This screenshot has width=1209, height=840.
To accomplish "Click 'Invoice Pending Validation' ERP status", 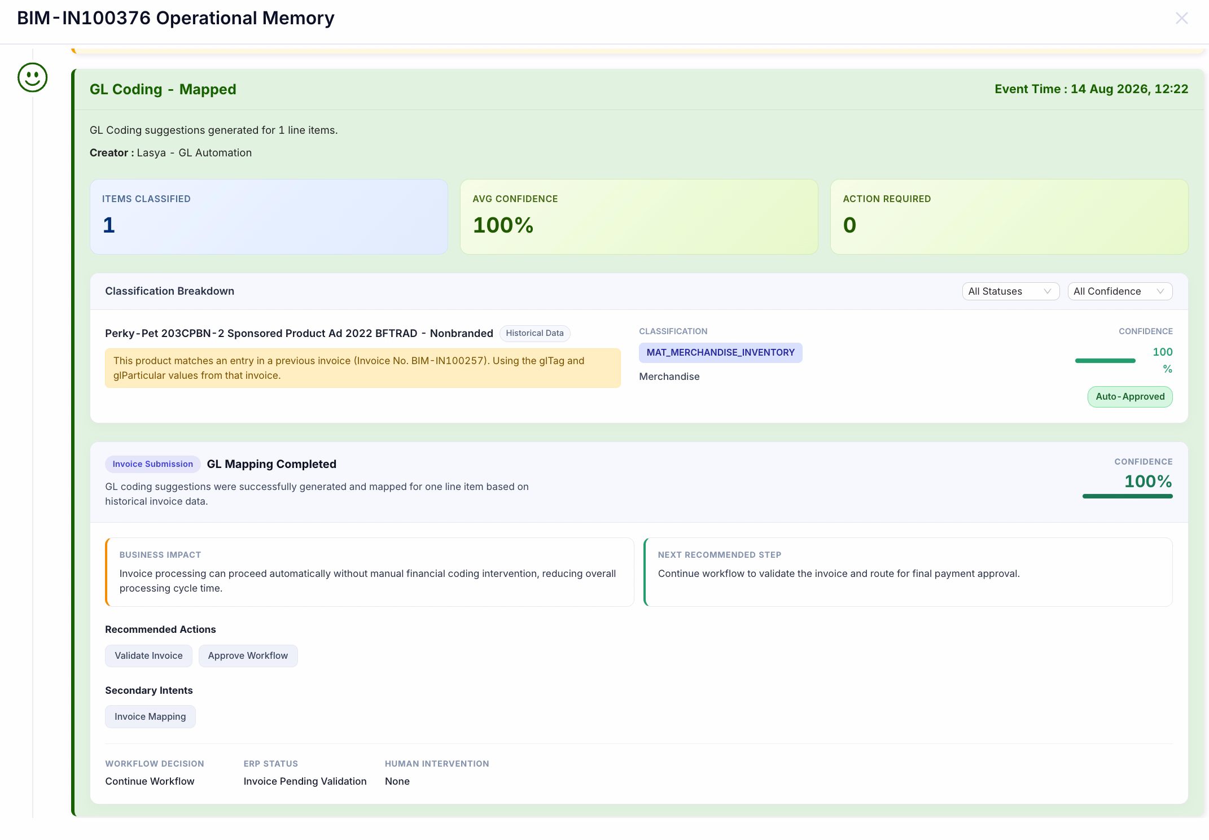I will click(x=305, y=781).
